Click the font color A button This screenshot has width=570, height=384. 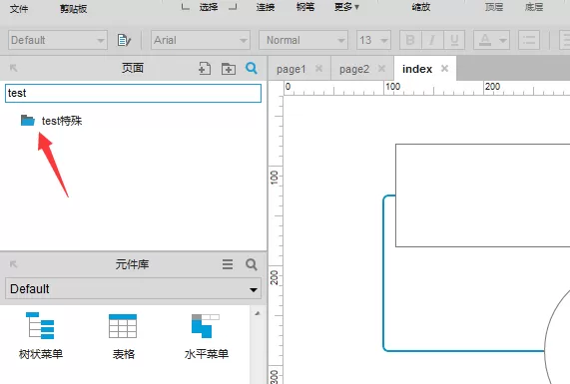485,40
